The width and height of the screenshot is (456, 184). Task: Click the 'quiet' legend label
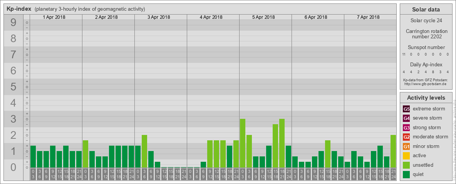[419, 174]
